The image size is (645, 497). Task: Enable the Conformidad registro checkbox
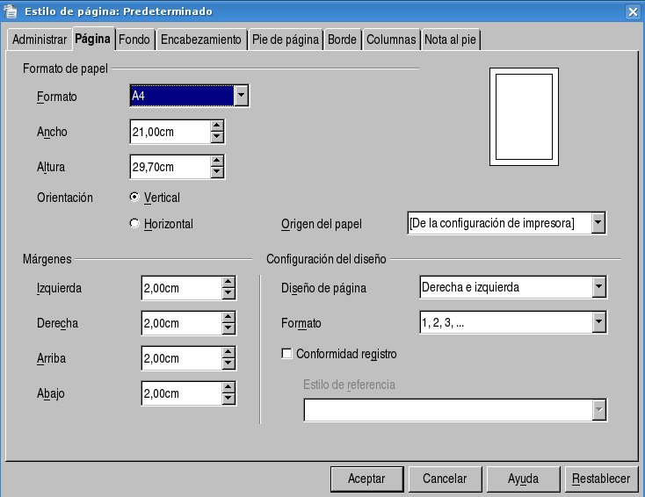(286, 354)
